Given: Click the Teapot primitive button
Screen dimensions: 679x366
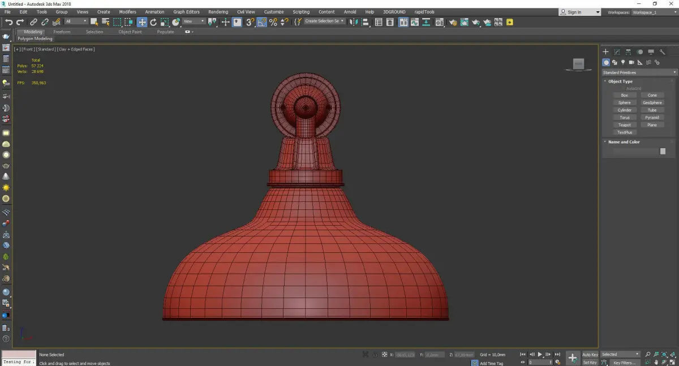Looking at the screenshot, I should pyautogui.click(x=624, y=125).
